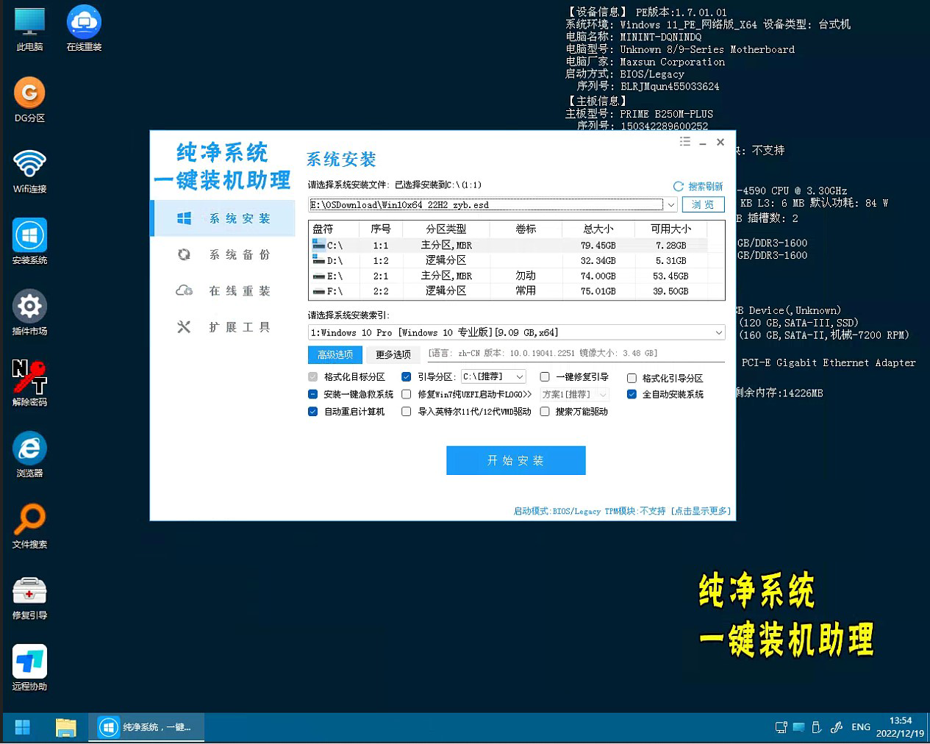Image resolution: width=930 pixels, height=744 pixels.
Task: Click the 搜索刷新 refresh icon
Action: coord(678,187)
